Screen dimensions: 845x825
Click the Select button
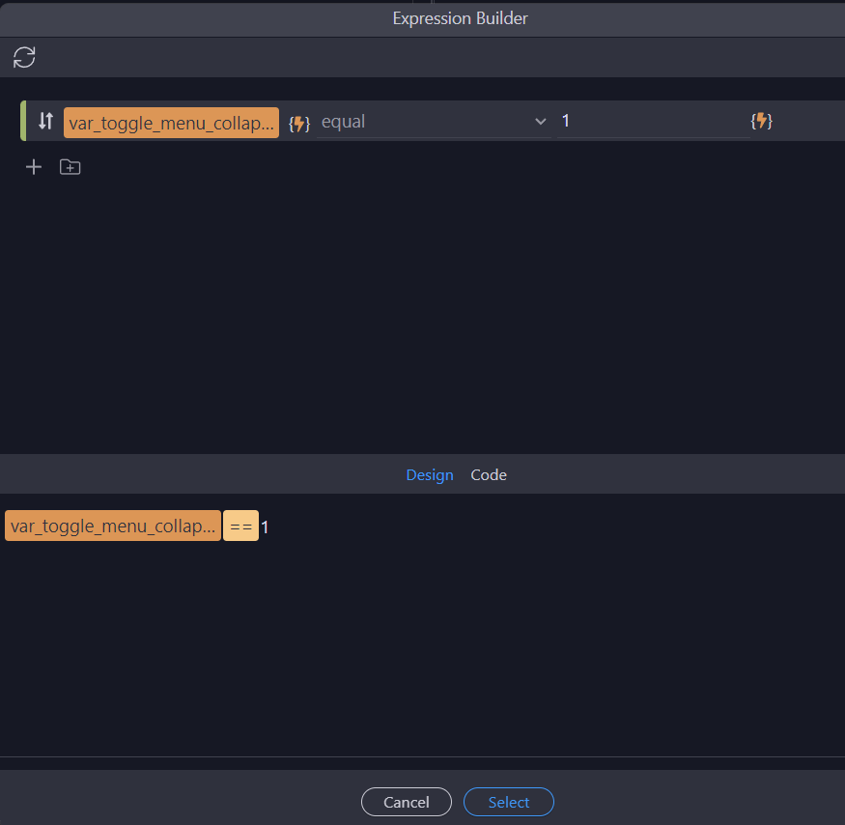tap(508, 802)
